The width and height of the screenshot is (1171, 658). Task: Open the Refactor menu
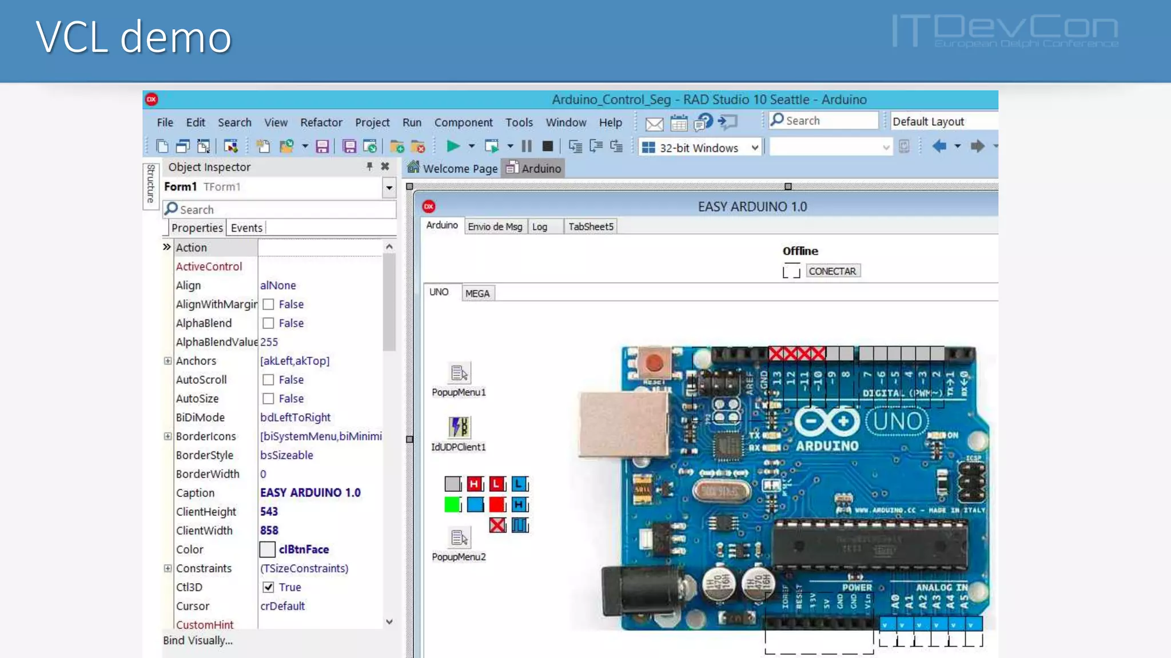click(321, 123)
